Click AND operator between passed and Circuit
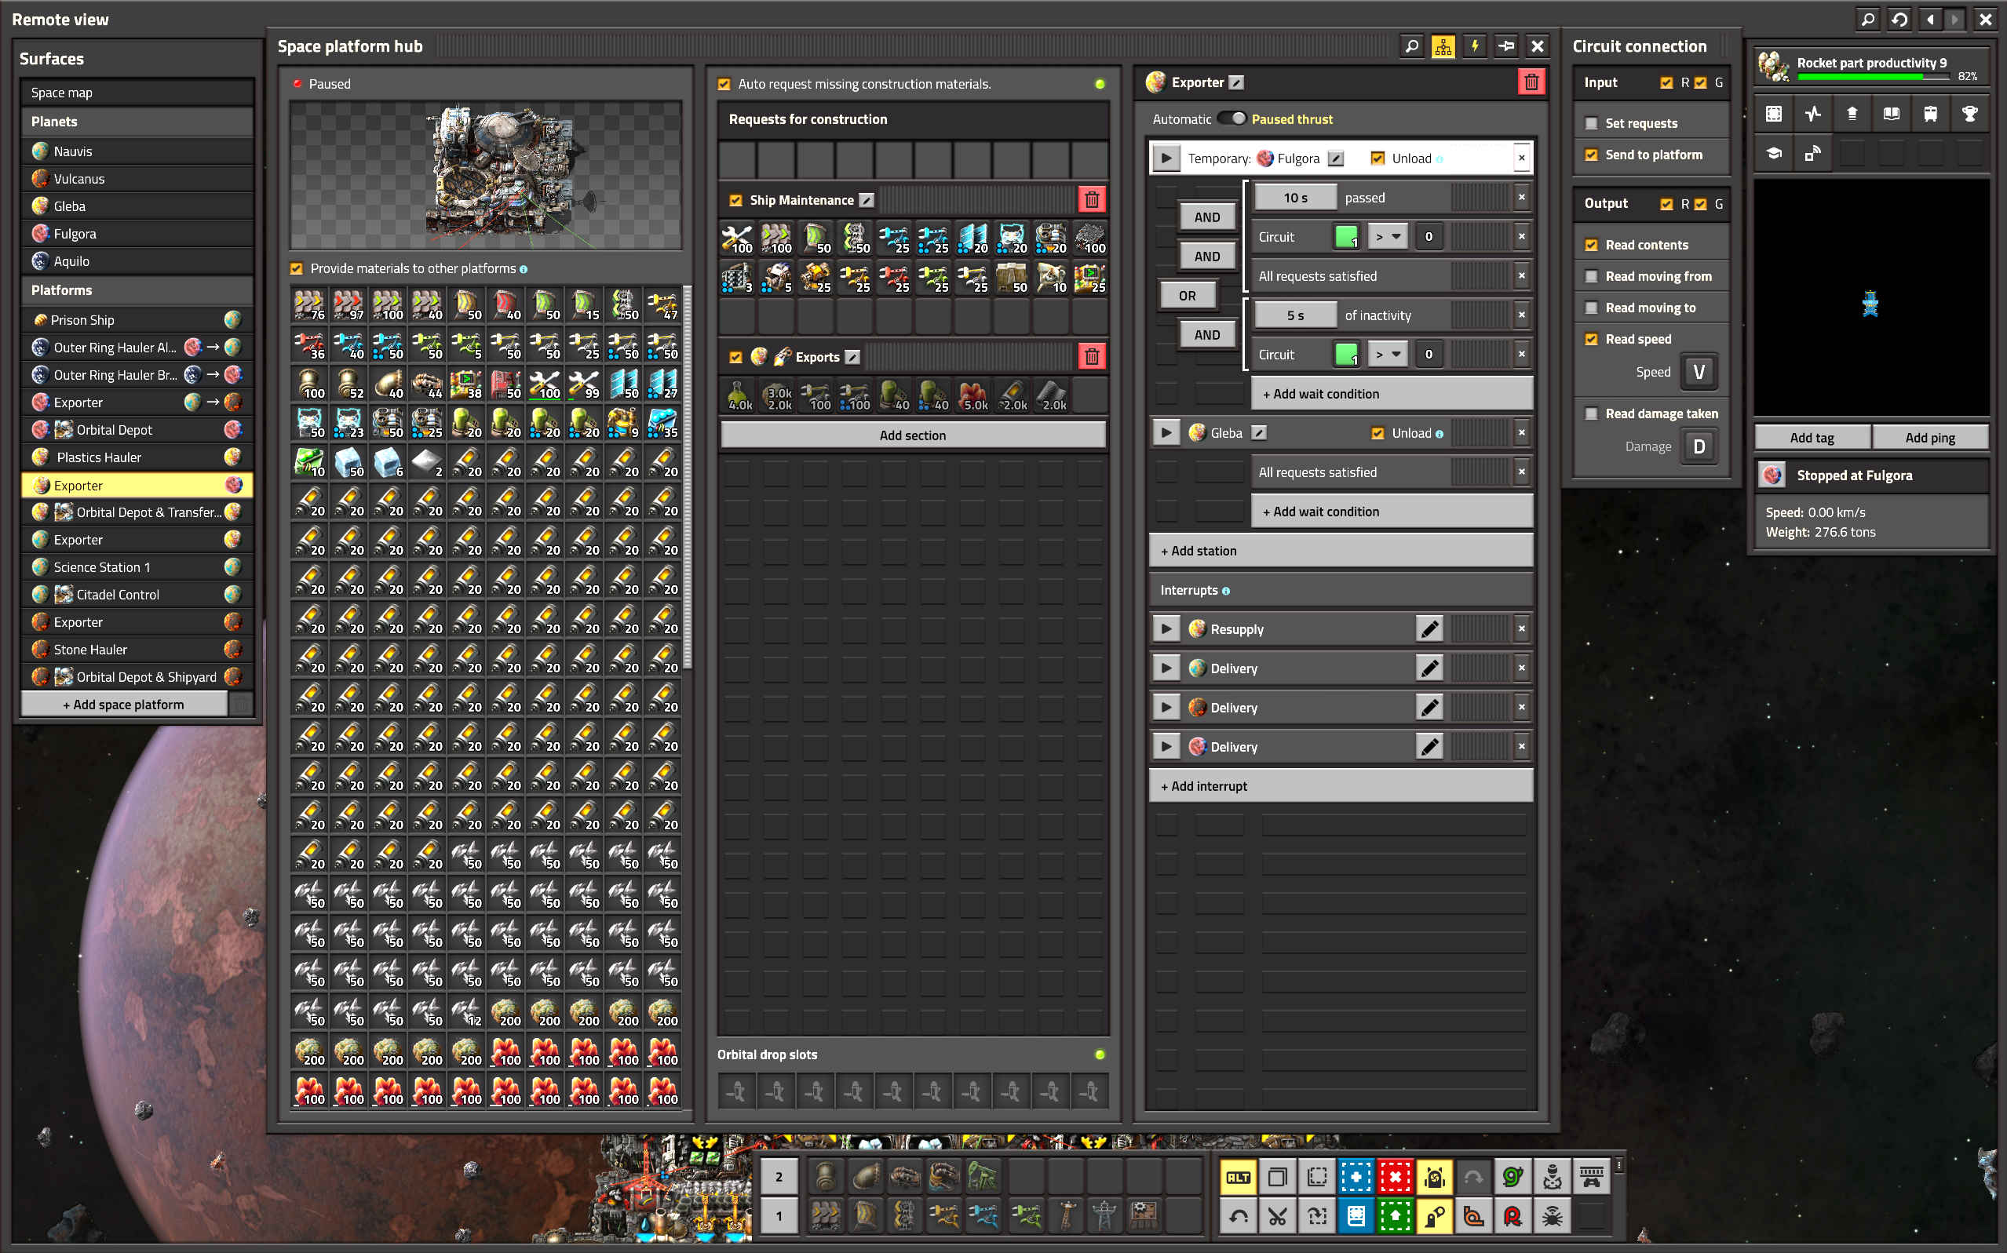Image resolution: width=2007 pixels, height=1253 pixels. tap(1206, 217)
